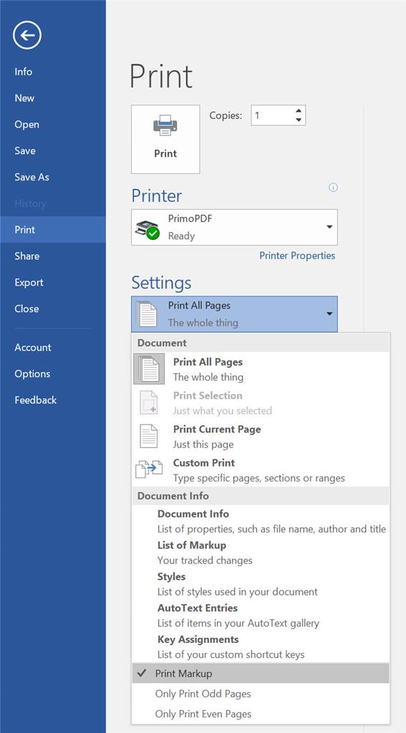Open the Share tab
Viewport: 406px width, 733px height.
pyautogui.click(x=53, y=256)
